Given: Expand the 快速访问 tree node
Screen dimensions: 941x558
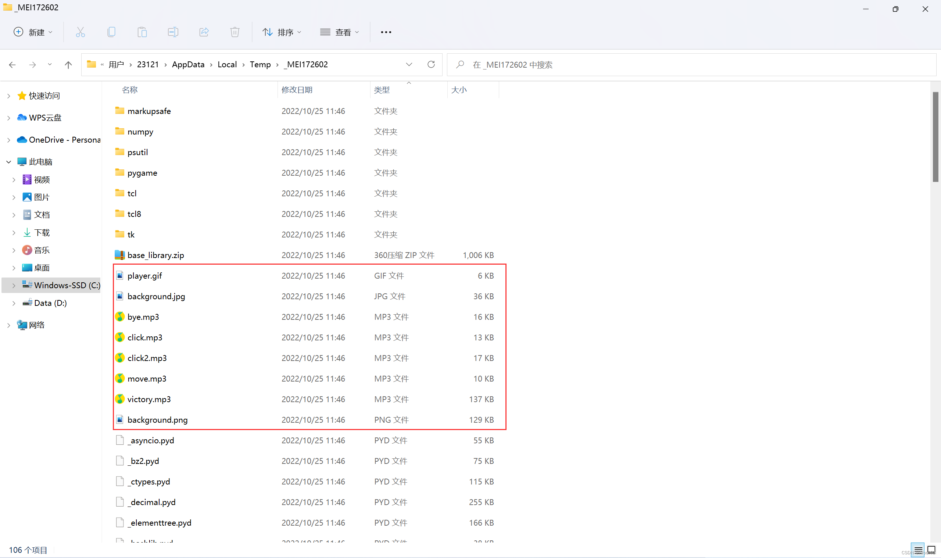Looking at the screenshot, I should pyautogui.click(x=9, y=96).
